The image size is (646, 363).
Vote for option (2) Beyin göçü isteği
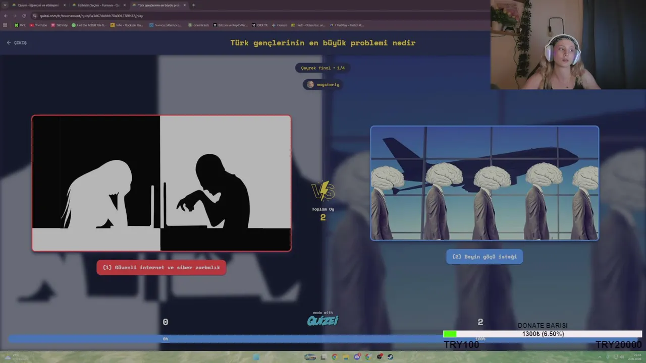click(x=484, y=257)
